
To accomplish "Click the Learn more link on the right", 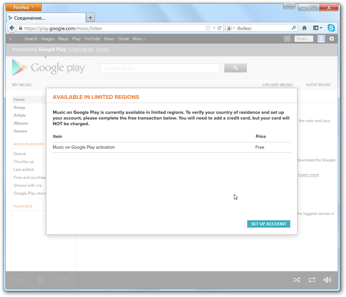I will pyautogui.click(x=308, y=175).
